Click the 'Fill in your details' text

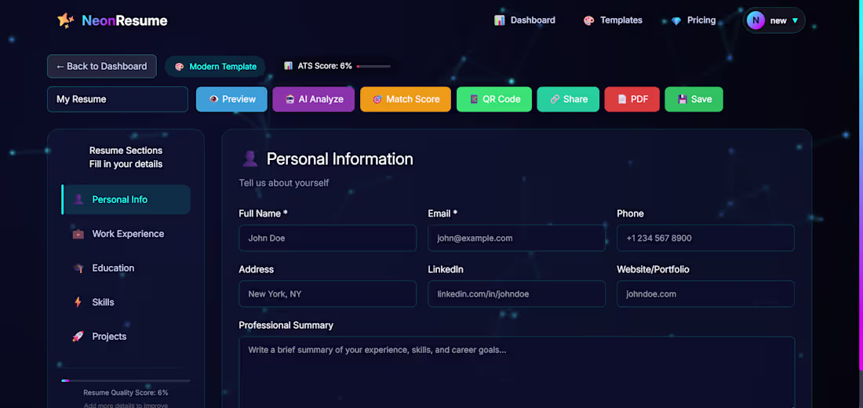[x=126, y=164]
